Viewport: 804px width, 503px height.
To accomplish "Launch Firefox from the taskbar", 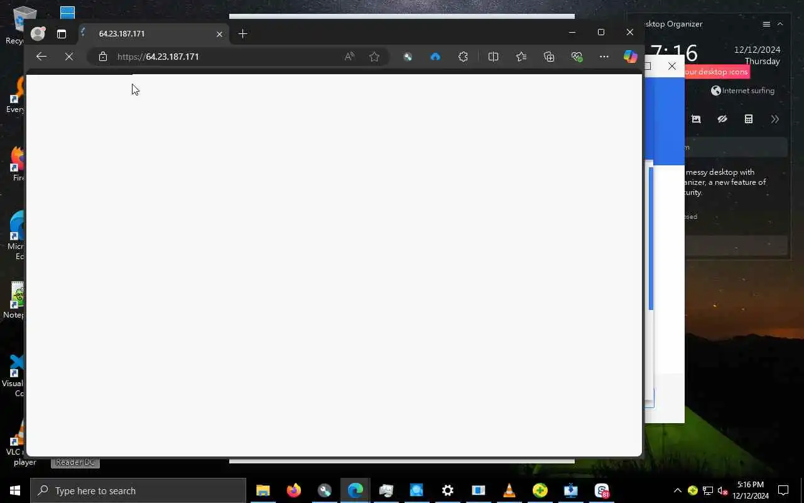I will [x=293, y=490].
